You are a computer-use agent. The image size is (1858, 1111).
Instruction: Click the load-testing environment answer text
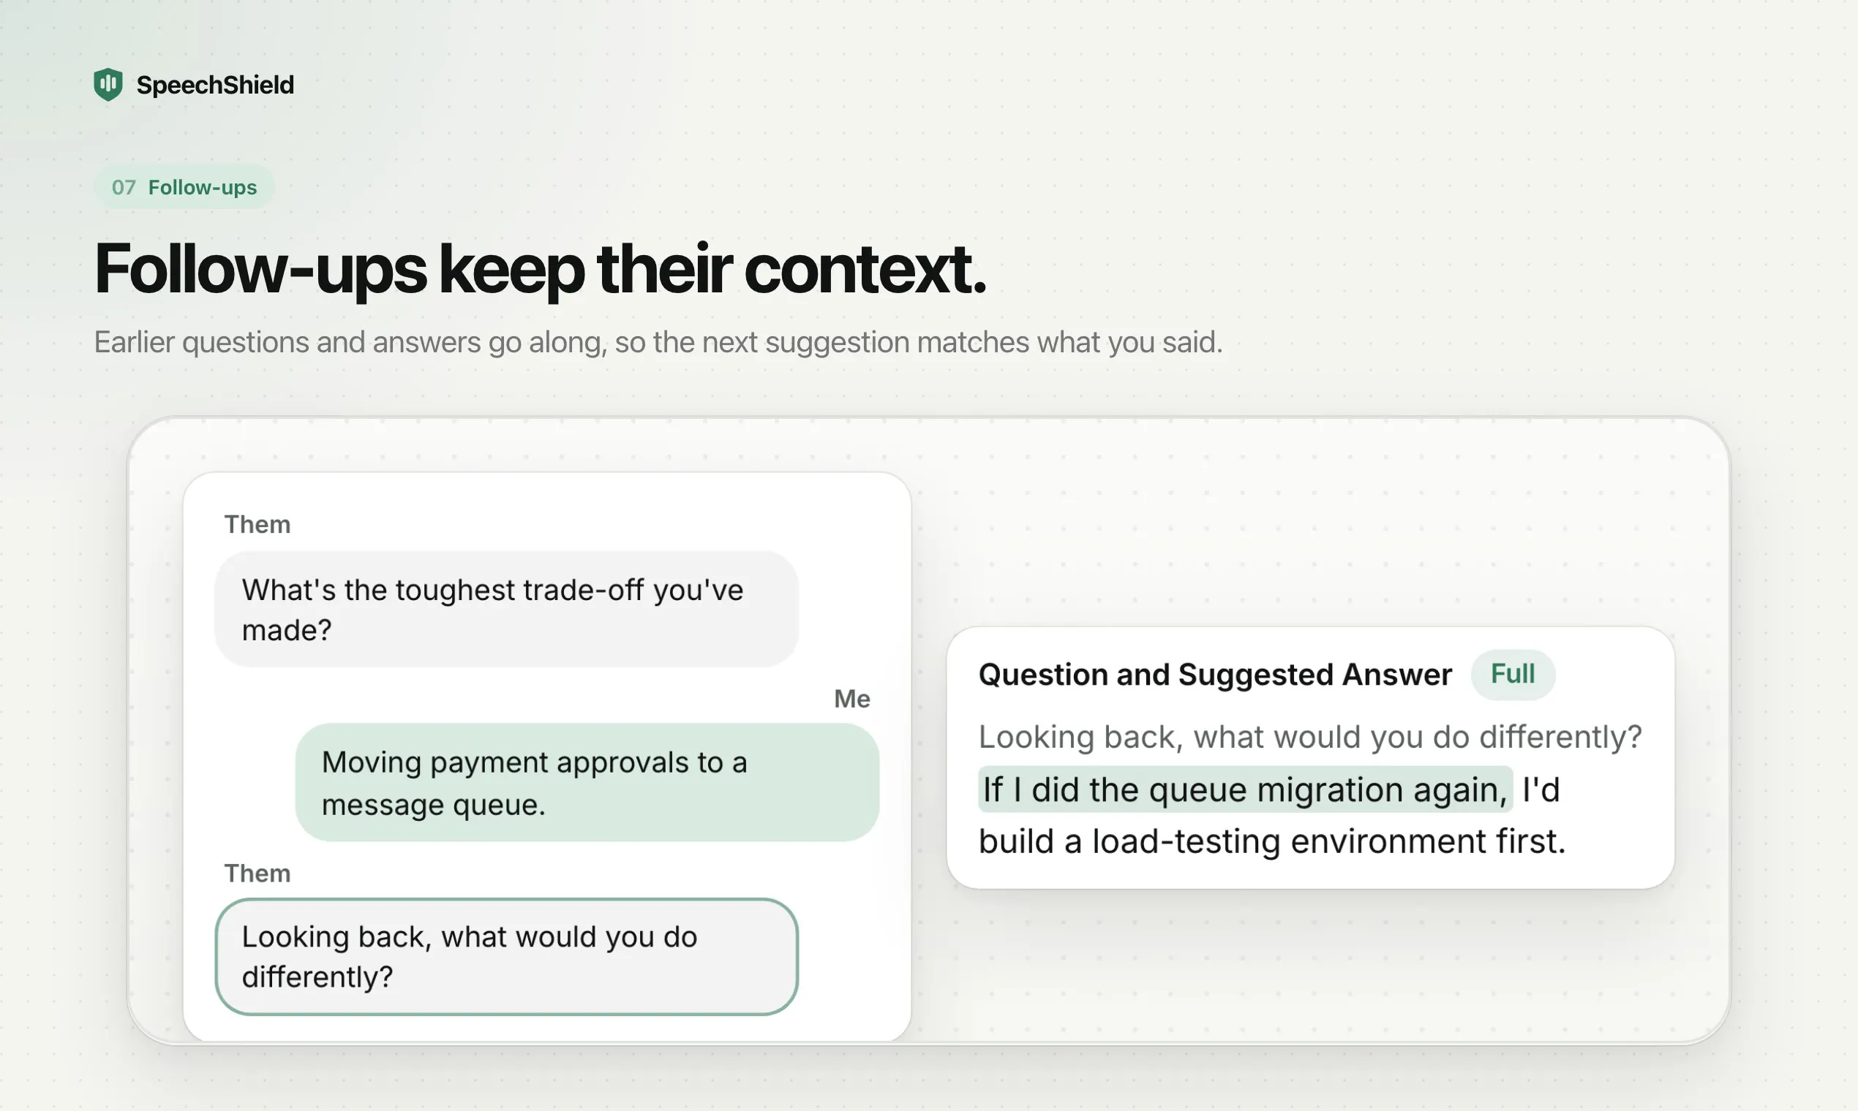tap(1272, 841)
